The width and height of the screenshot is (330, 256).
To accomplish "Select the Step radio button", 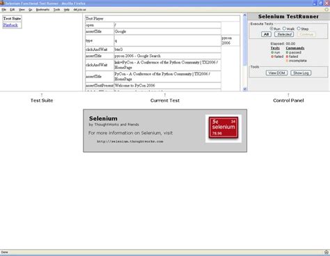I will click(299, 29).
